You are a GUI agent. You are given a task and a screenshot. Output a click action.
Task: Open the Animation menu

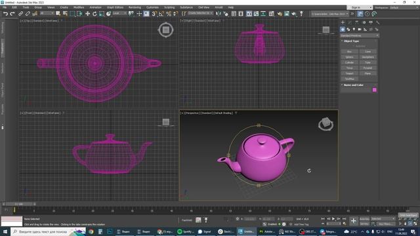[95, 7]
